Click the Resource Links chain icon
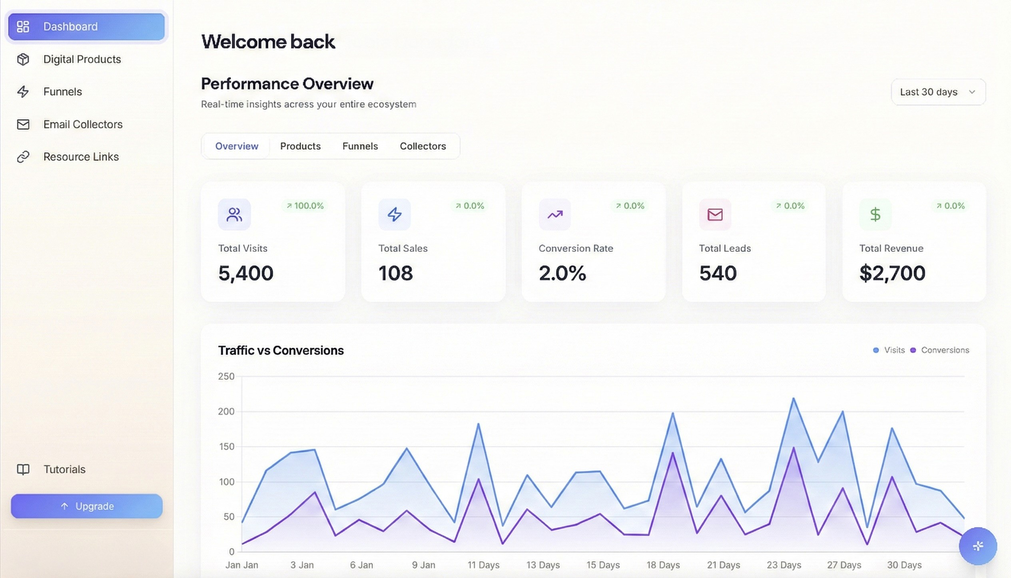The width and height of the screenshot is (1011, 578). tap(23, 156)
